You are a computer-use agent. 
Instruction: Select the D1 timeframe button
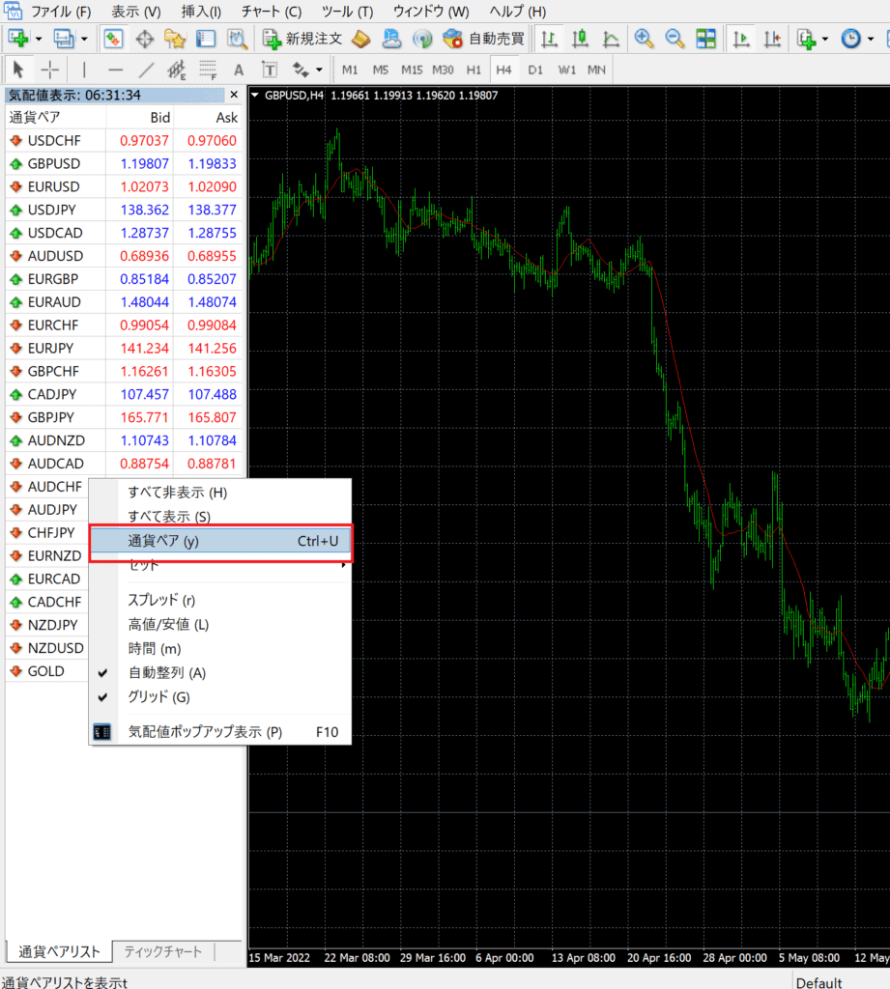click(535, 70)
